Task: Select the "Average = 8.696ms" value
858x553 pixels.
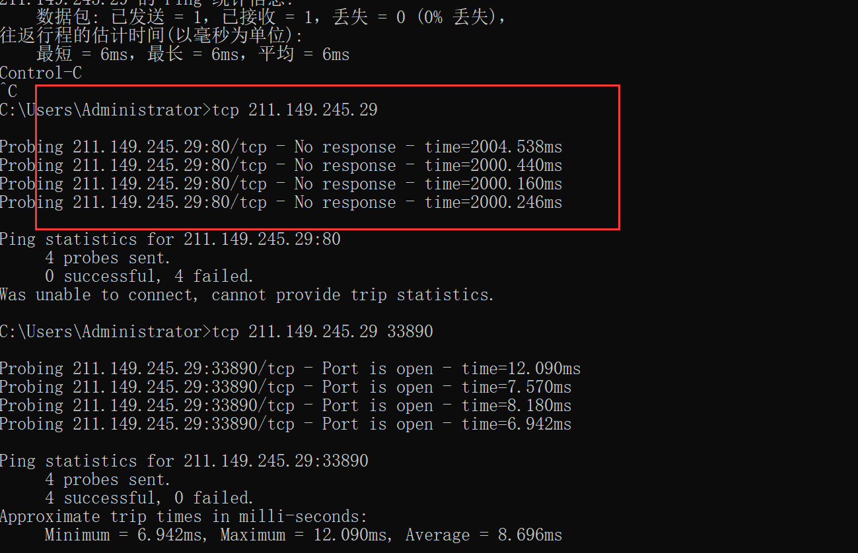Action: coord(483,535)
